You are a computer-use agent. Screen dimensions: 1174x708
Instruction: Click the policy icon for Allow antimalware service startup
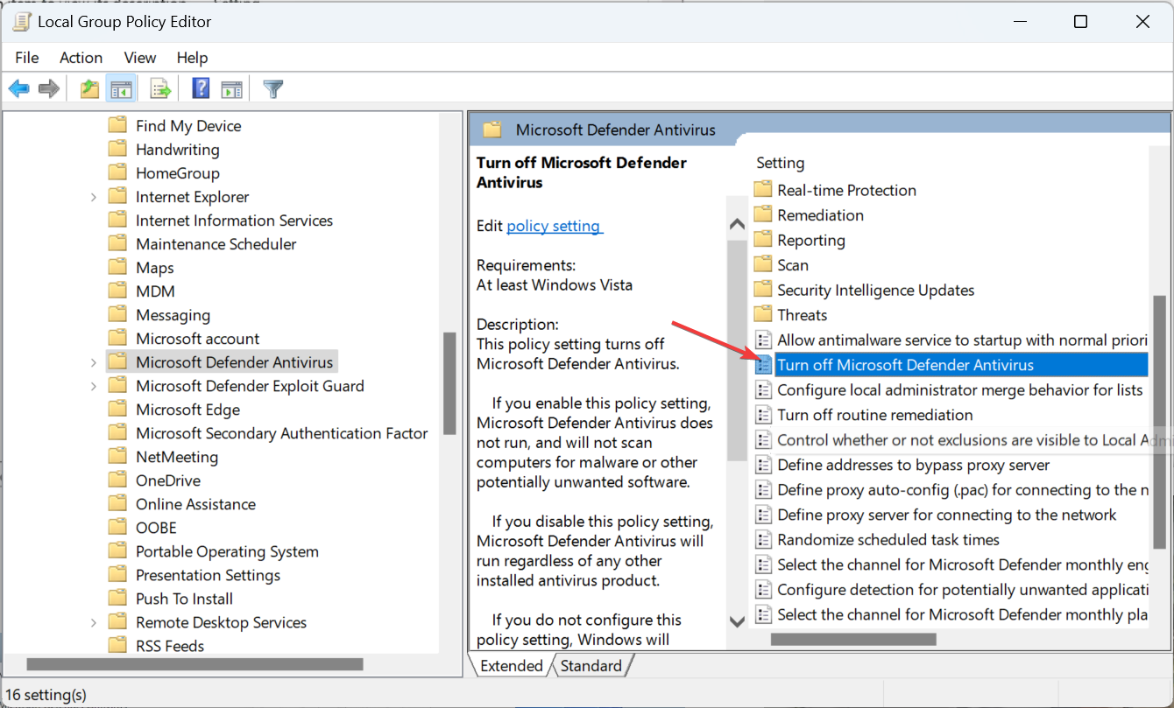tap(763, 339)
